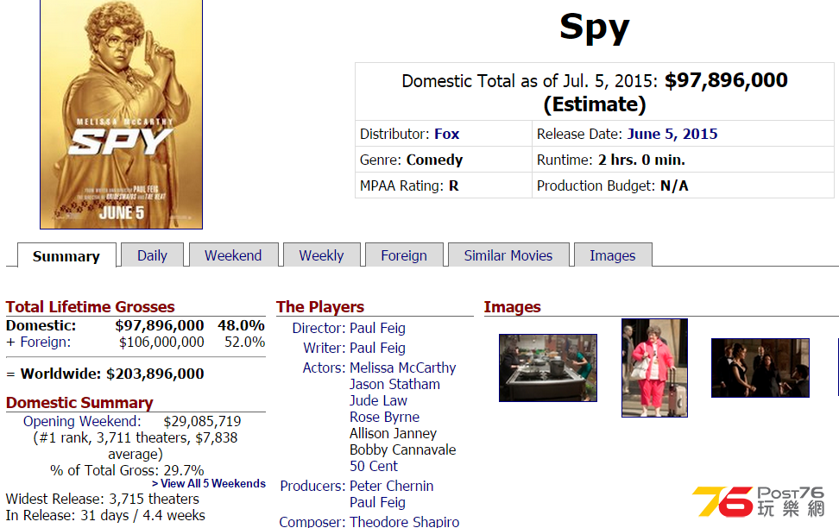
Task: Open the Similar Movies tab
Action: click(x=508, y=255)
